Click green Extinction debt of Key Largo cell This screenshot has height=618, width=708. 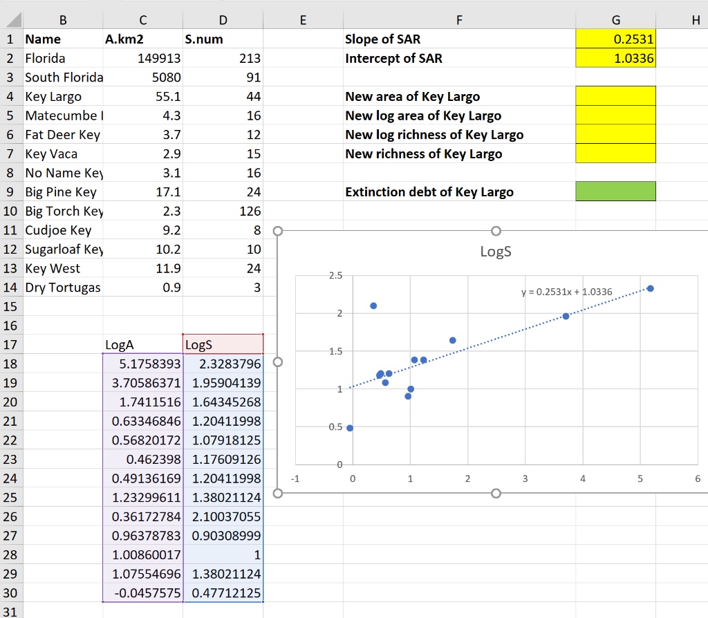click(615, 191)
